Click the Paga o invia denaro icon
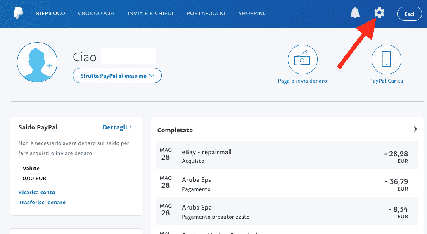This screenshot has width=427, height=234. pyautogui.click(x=303, y=60)
